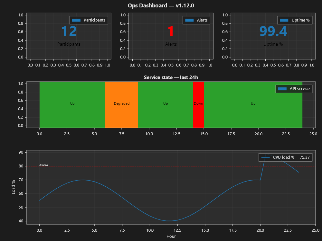322x241 pixels.
Task: Click the Participants legend text
Action: (x=94, y=20)
